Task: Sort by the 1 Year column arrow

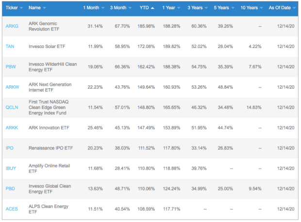Action: coord(179,8)
